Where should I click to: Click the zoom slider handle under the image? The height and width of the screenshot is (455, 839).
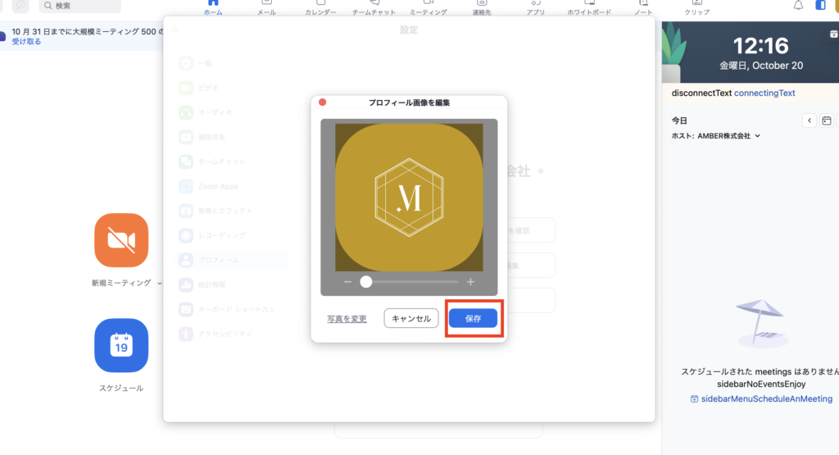coord(366,282)
